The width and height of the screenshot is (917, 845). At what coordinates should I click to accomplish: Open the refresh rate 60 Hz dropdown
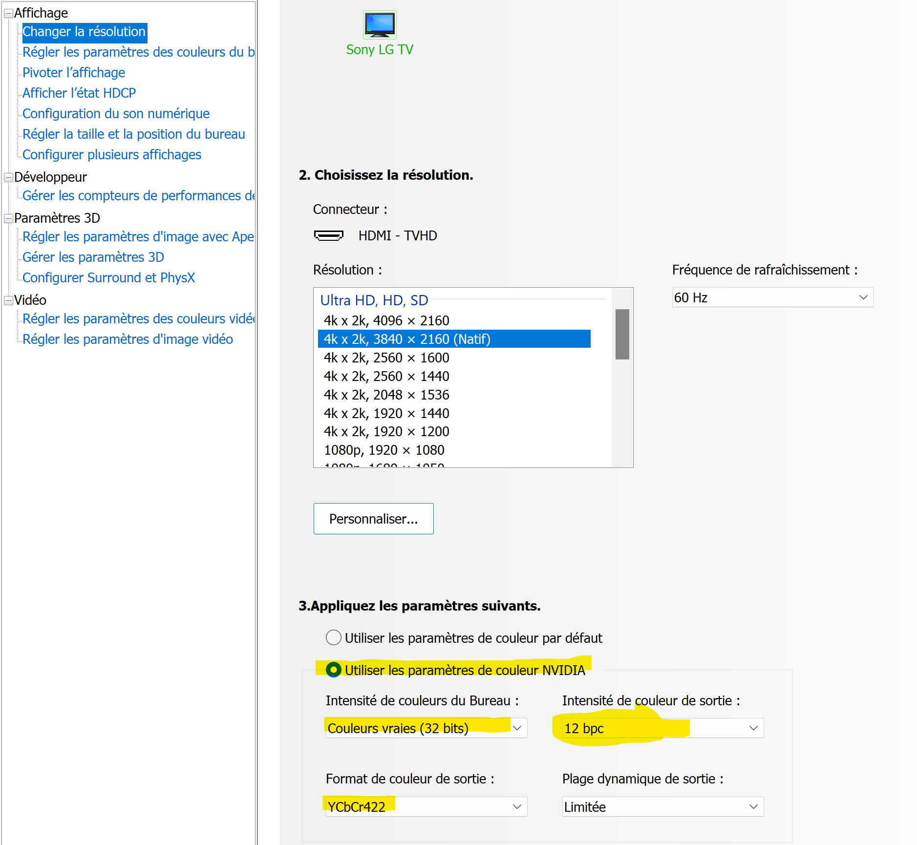click(x=772, y=297)
